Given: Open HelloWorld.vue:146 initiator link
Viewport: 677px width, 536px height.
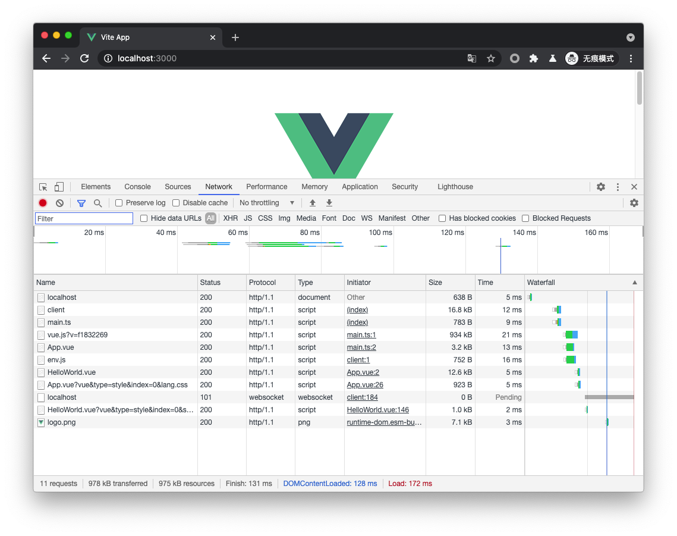Looking at the screenshot, I should coord(378,410).
